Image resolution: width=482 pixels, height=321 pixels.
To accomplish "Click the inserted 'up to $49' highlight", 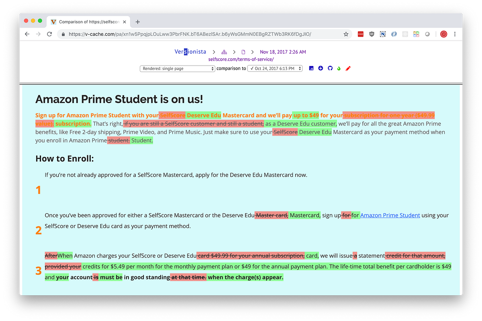I will coord(306,115).
